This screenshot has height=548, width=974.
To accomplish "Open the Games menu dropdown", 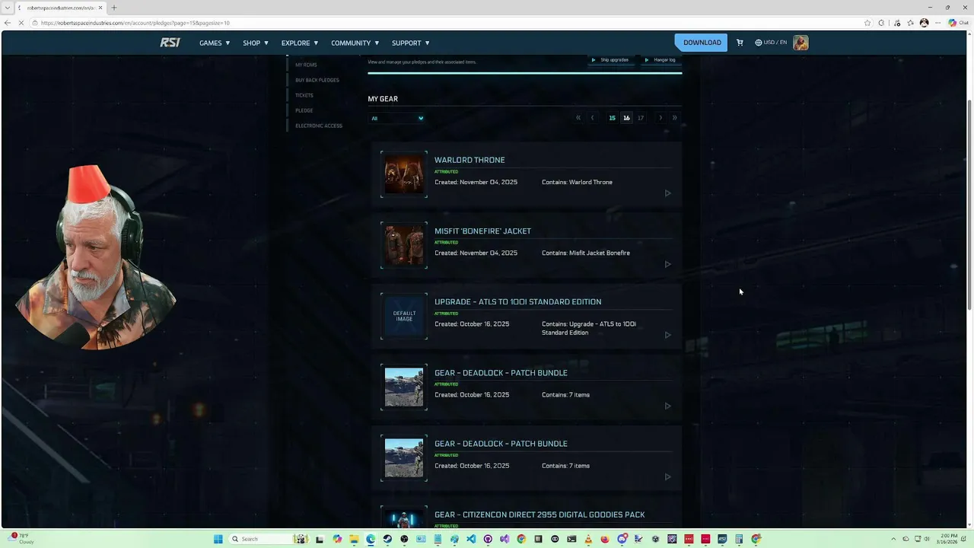I will point(215,43).
